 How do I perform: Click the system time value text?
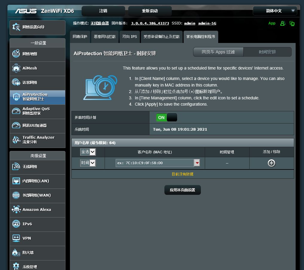(180, 129)
